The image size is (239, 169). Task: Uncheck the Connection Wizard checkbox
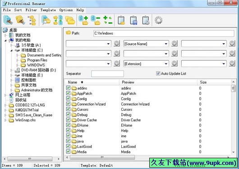pyautogui.click(x=68, y=104)
